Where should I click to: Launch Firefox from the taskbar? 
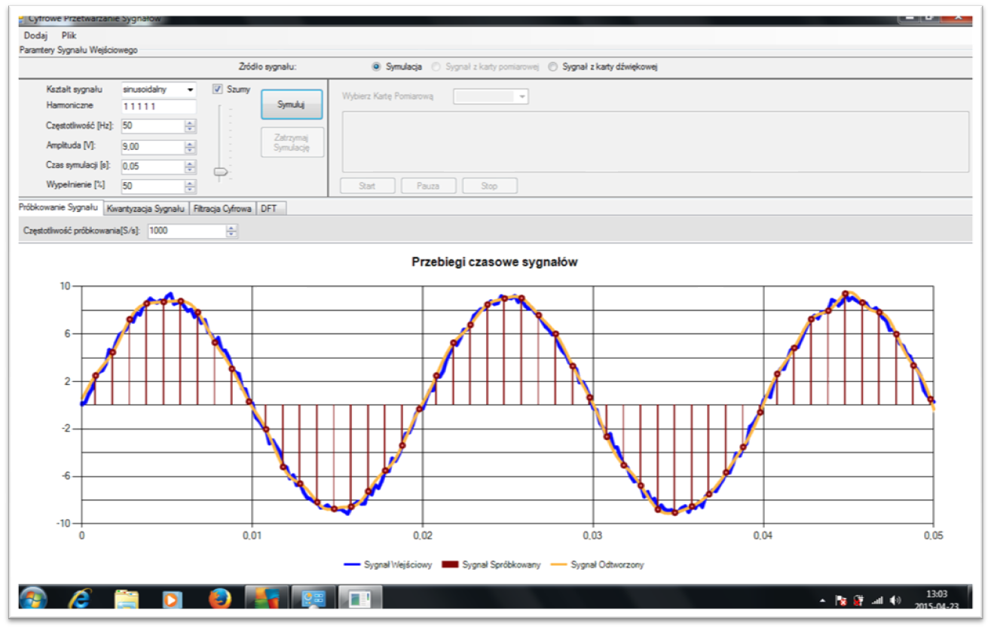pyautogui.click(x=219, y=599)
